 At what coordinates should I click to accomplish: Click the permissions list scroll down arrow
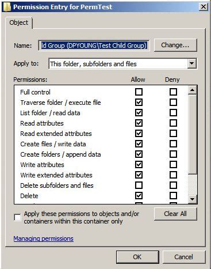(x=192, y=199)
